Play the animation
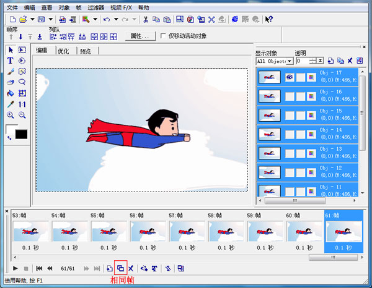Viewport: 372px width, 288px height. (15, 268)
